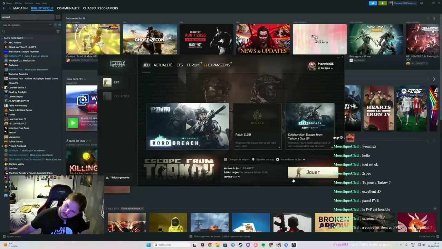Expand the À quoi on joue dropdown
The height and width of the screenshot is (249, 442).
[x=90, y=141]
